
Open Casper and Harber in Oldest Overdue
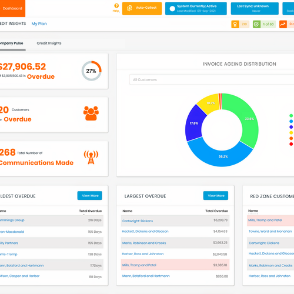[x=19, y=276]
